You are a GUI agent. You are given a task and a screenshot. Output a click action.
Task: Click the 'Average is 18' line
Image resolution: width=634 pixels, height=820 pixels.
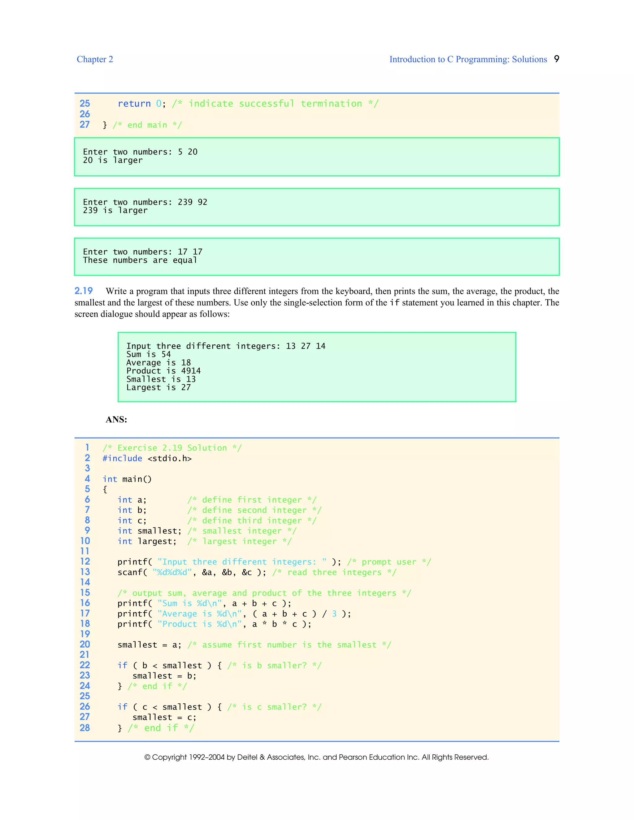click(x=158, y=363)
